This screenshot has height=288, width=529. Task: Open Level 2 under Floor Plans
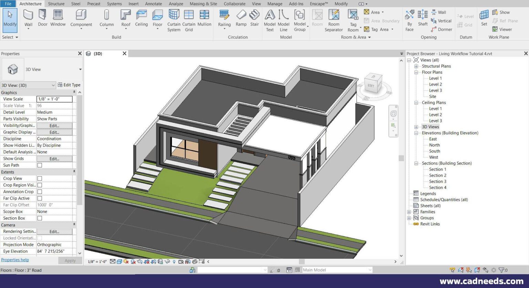(435, 85)
